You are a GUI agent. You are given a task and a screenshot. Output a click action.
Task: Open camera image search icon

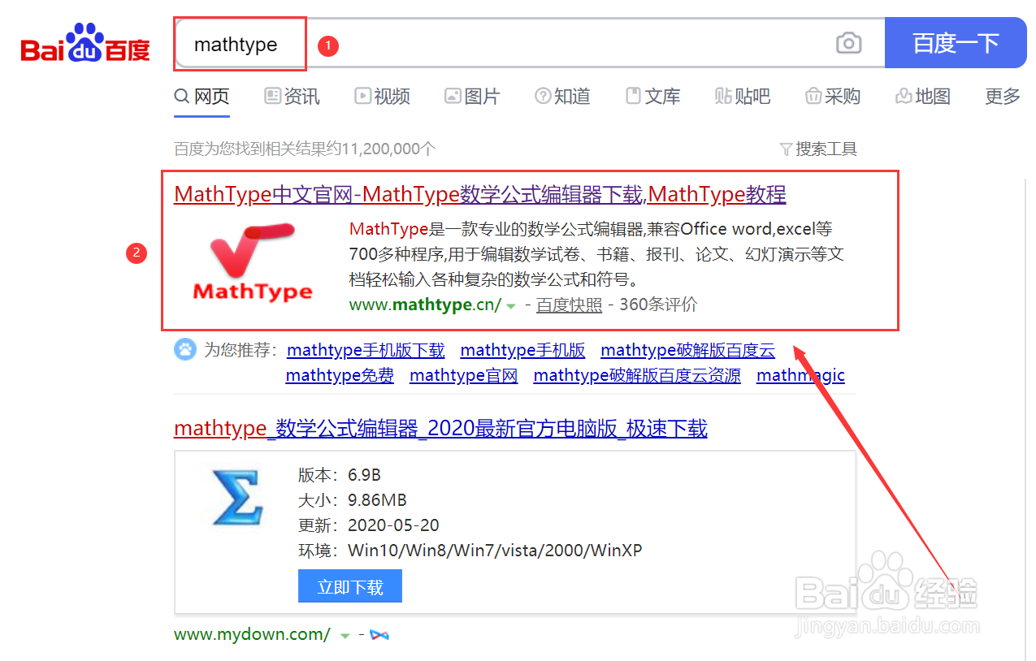(848, 43)
